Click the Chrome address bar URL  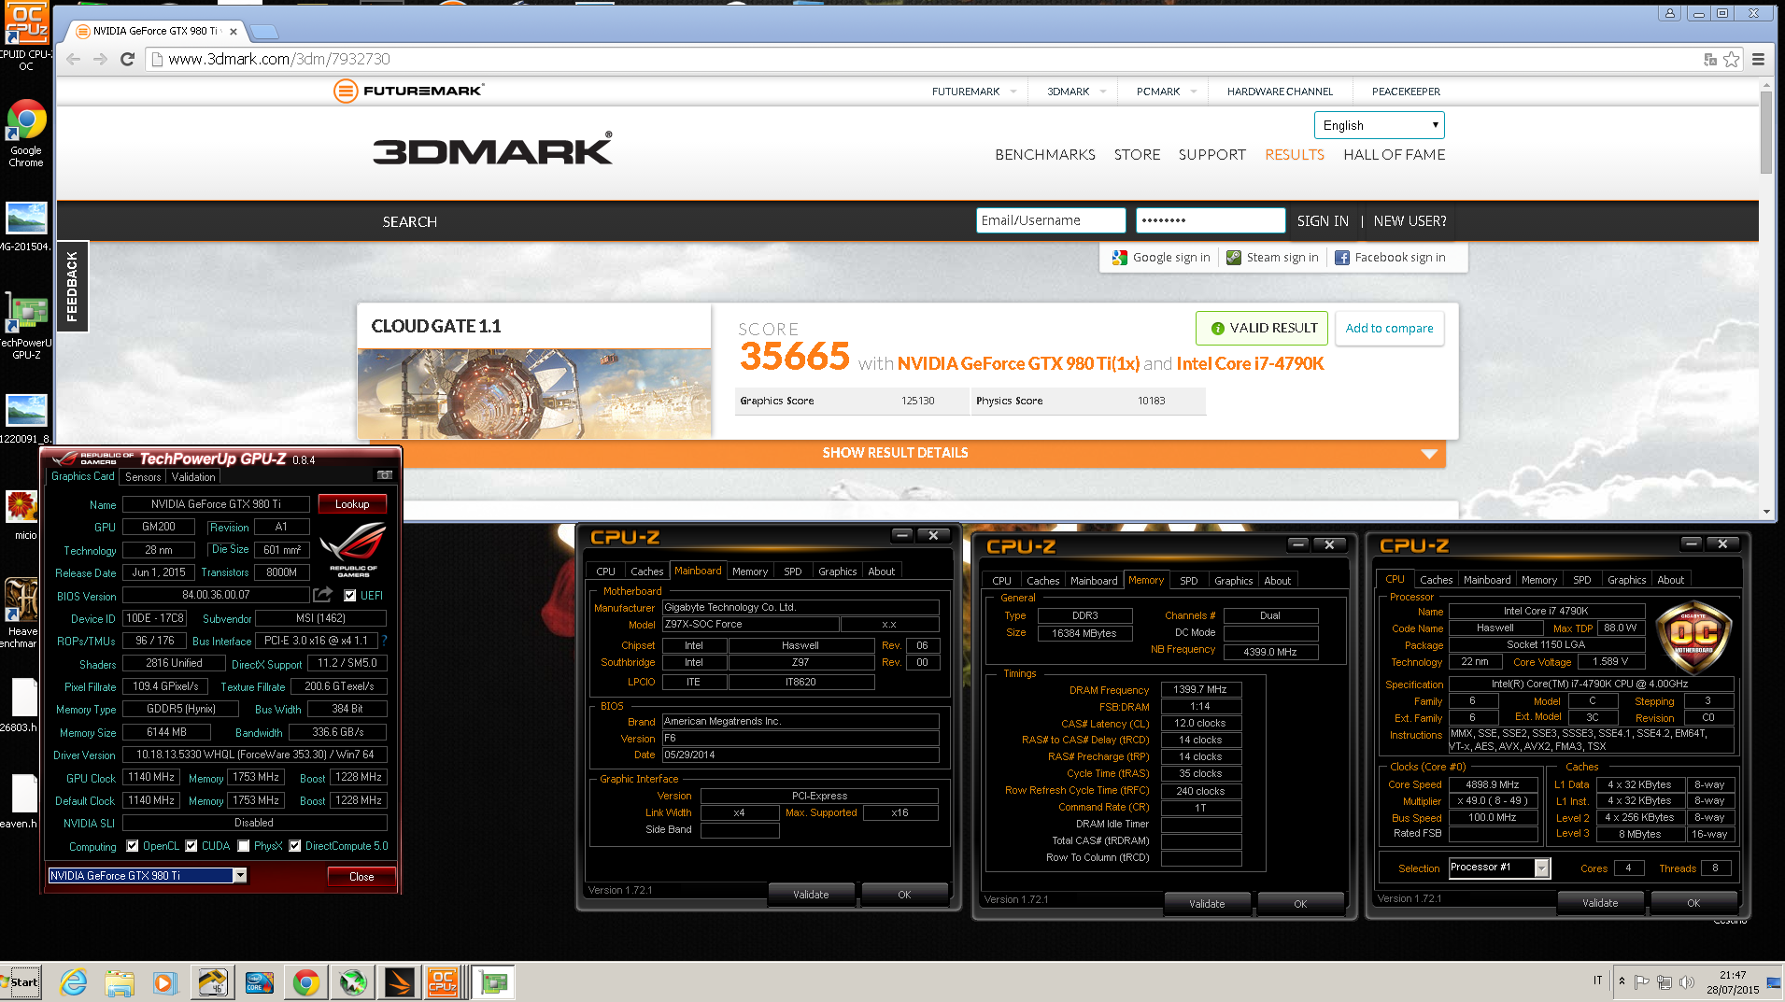[279, 59]
